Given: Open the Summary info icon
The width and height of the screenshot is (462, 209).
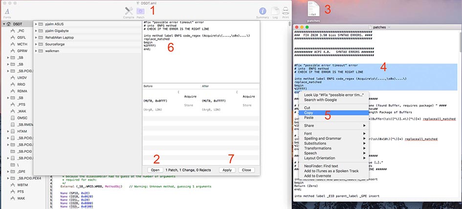Looking at the screenshot, I should 262,13.
